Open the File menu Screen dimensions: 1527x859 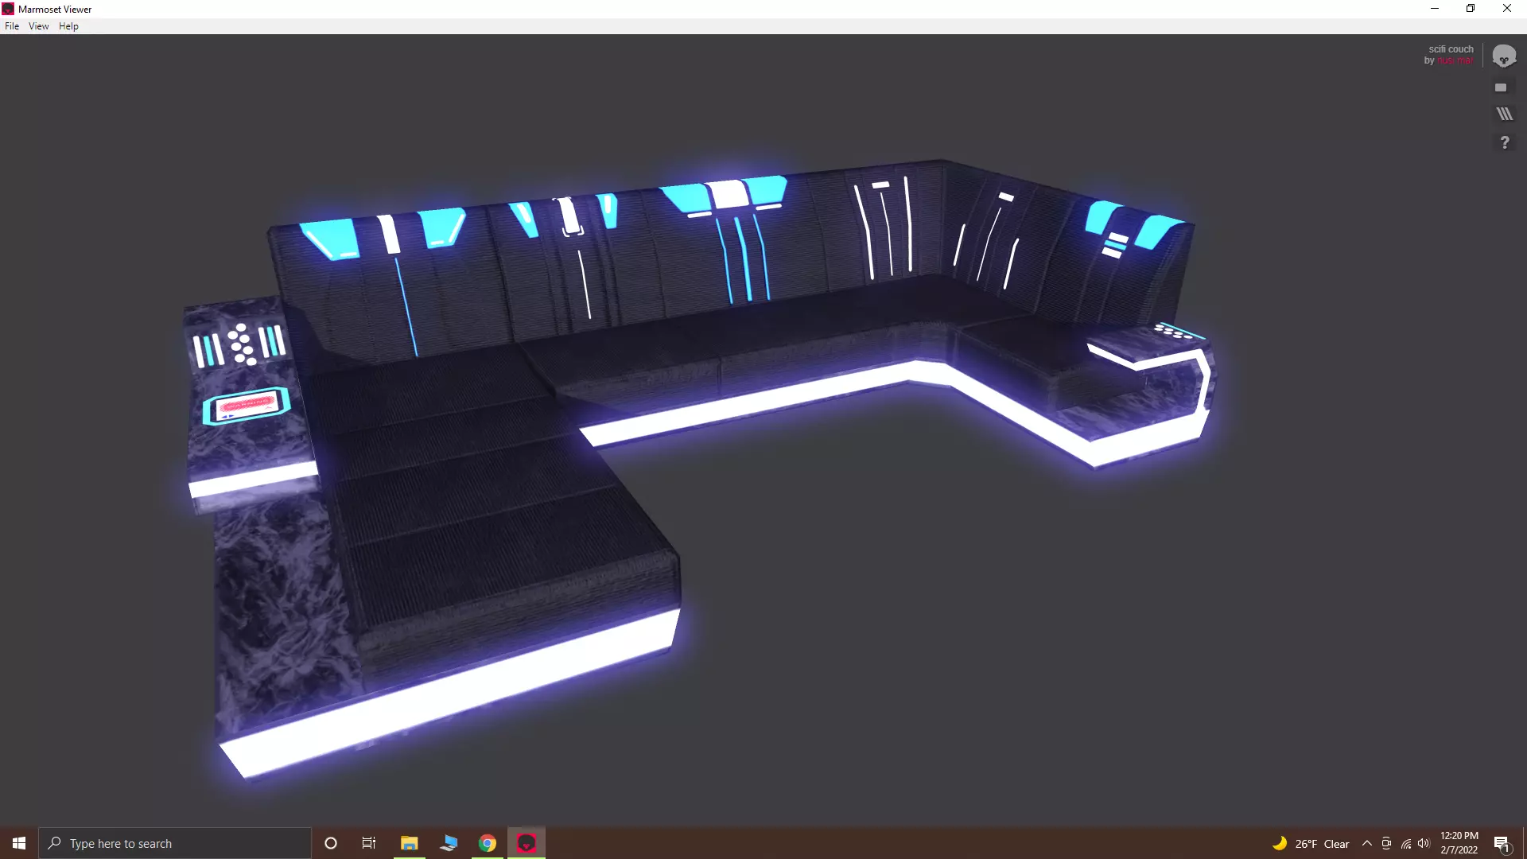click(x=12, y=26)
